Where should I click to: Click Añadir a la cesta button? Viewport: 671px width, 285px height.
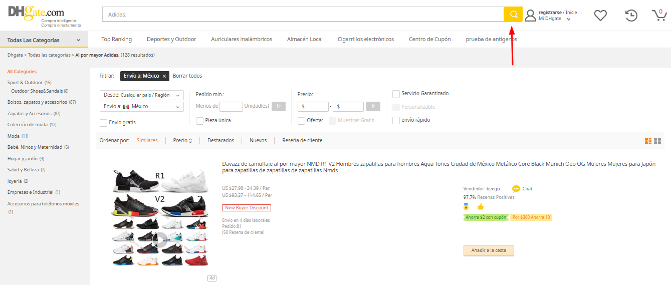point(489,250)
